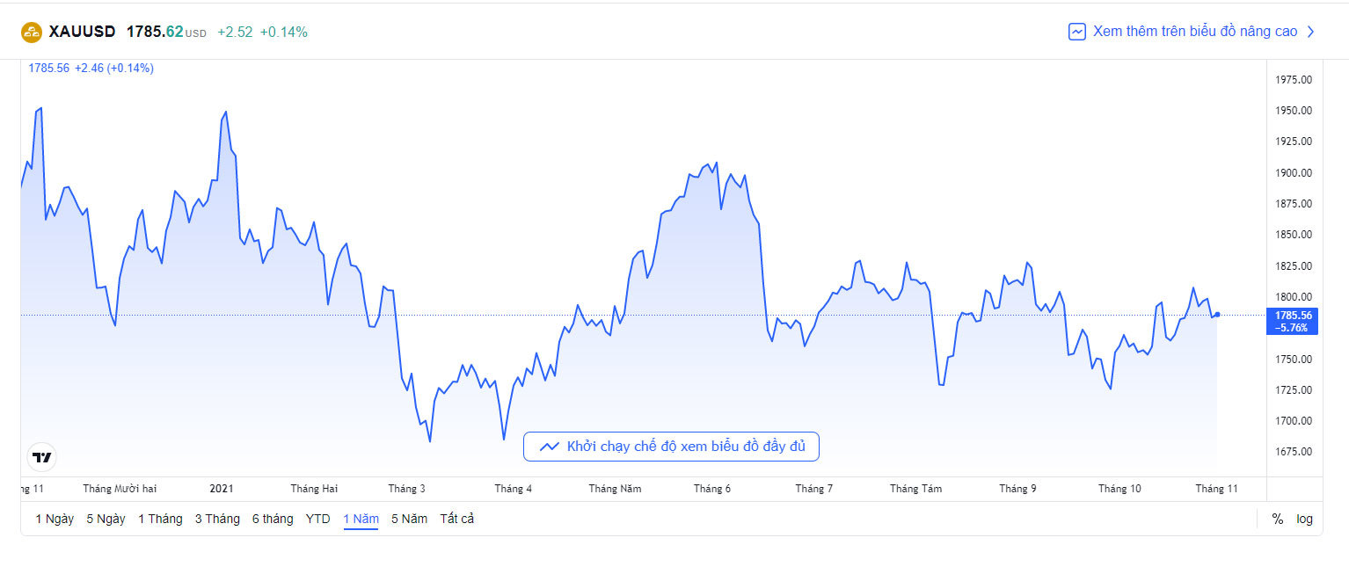Click the advanced chart icon at top right

1076,32
